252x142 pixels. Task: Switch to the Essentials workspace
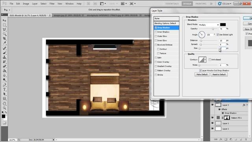tap(172, 4)
